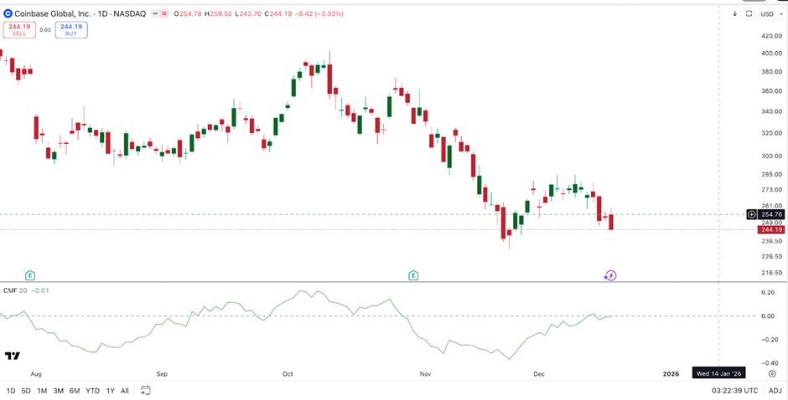Click the Coinbase logo icon beside the symbol name

pyautogui.click(x=8, y=13)
